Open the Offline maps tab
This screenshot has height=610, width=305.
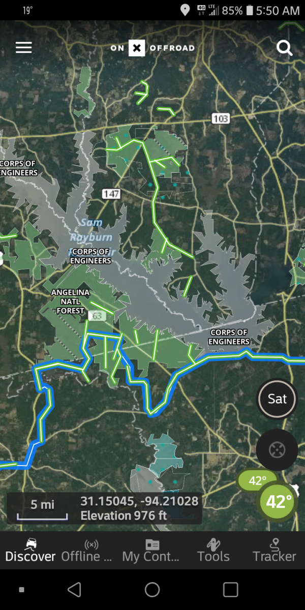[x=90, y=550]
